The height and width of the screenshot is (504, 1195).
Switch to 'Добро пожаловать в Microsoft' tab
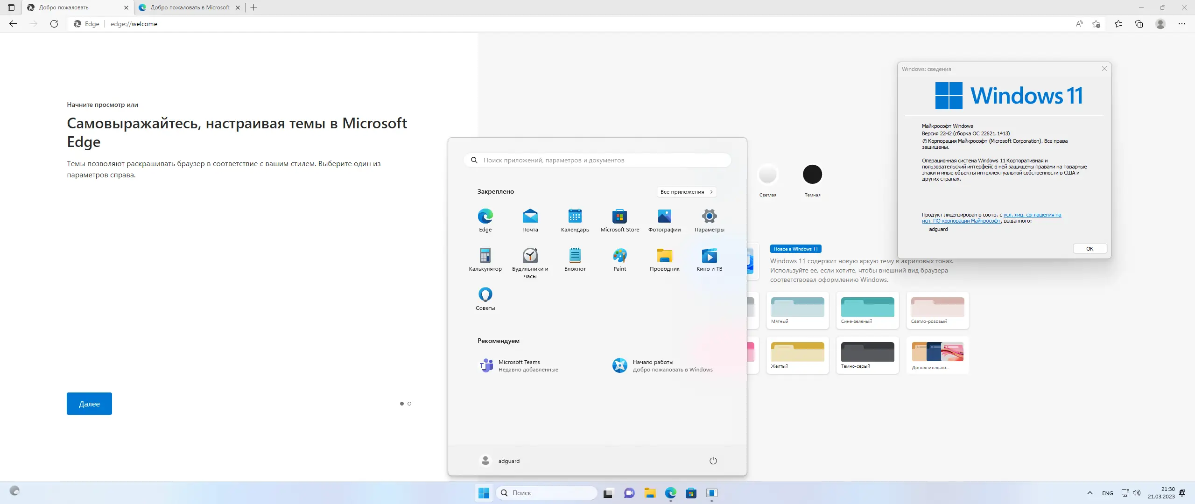coord(189,7)
